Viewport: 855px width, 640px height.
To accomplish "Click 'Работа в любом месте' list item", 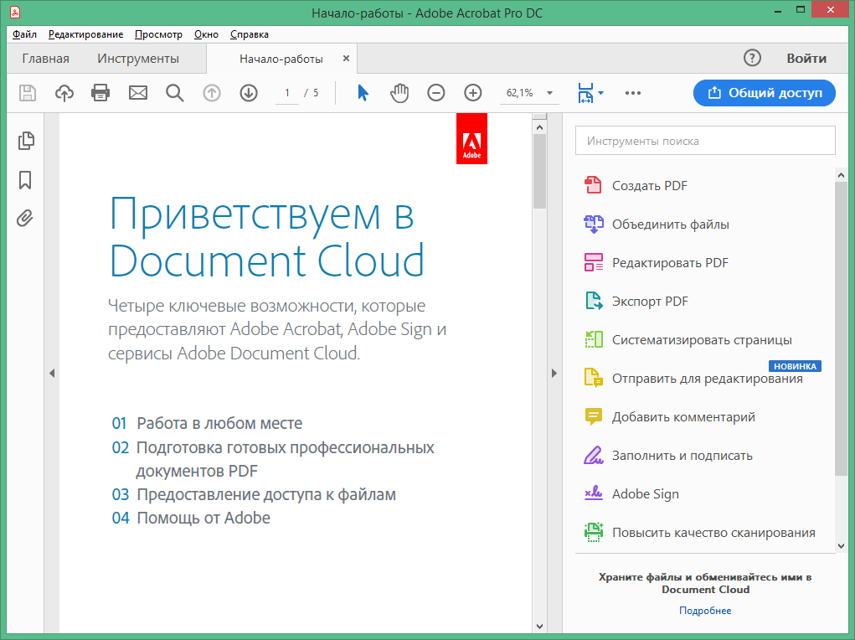I will (x=207, y=423).
